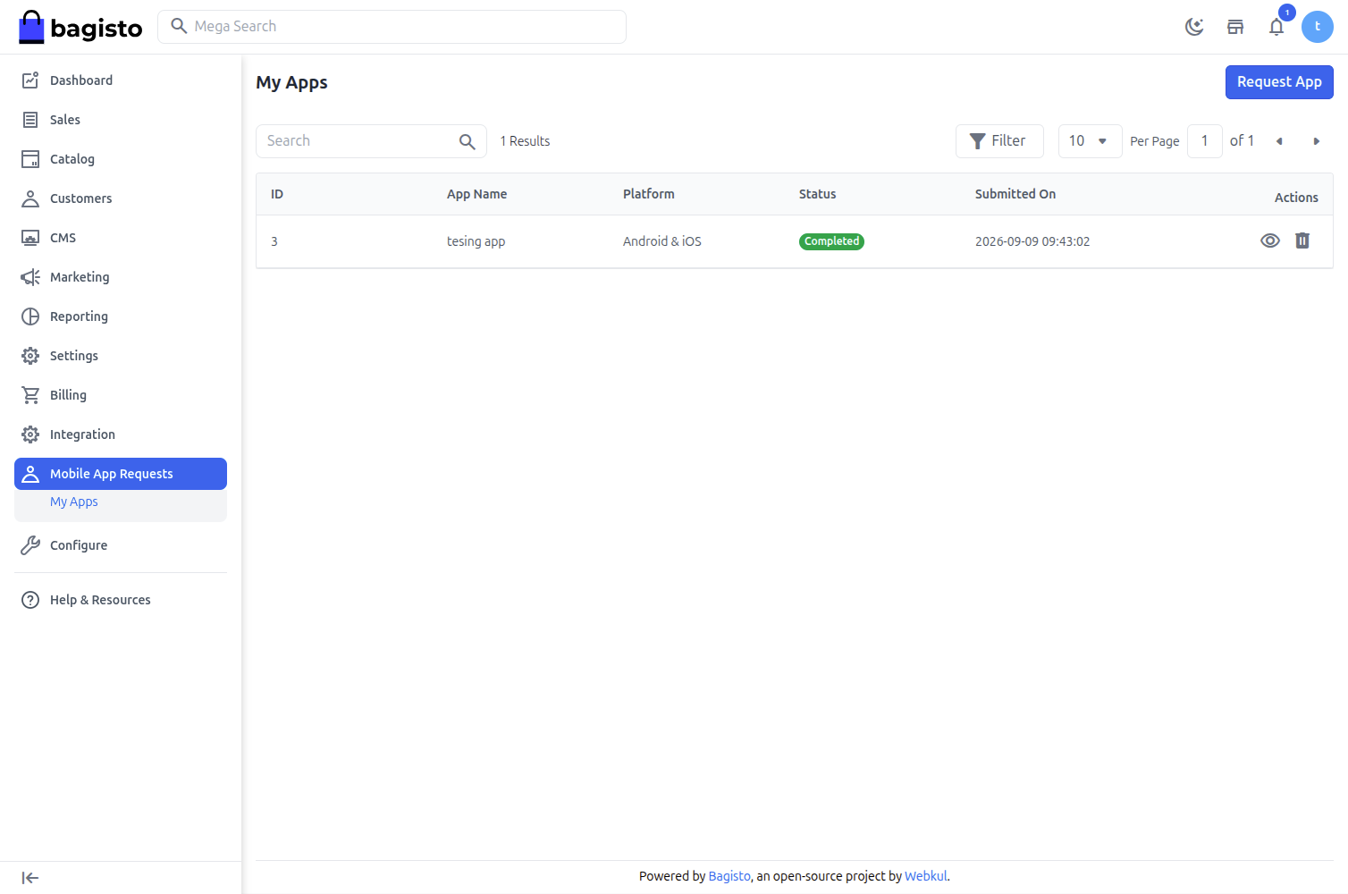This screenshot has height=894, width=1348.
Task: Follow the Webkul footer link
Action: click(x=926, y=876)
